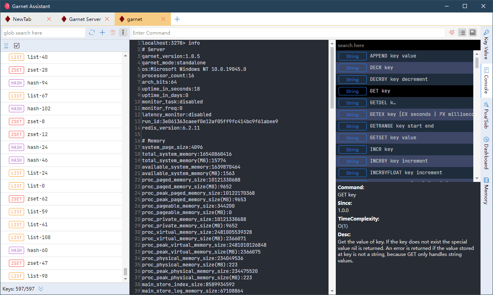Open the Pub/Sub side tab

[486, 116]
